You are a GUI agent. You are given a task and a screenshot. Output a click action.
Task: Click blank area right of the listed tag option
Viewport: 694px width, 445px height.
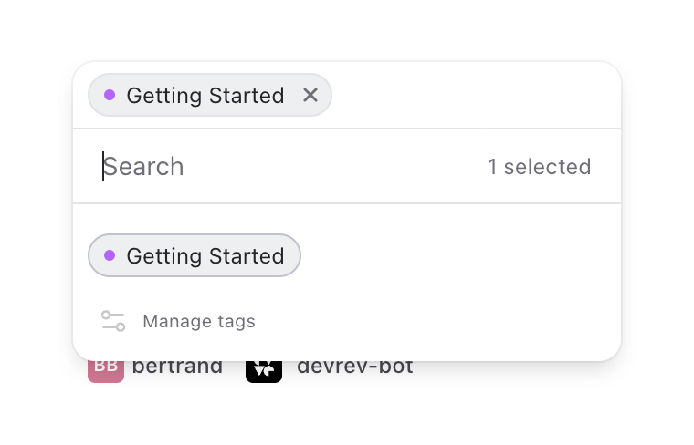click(x=457, y=255)
